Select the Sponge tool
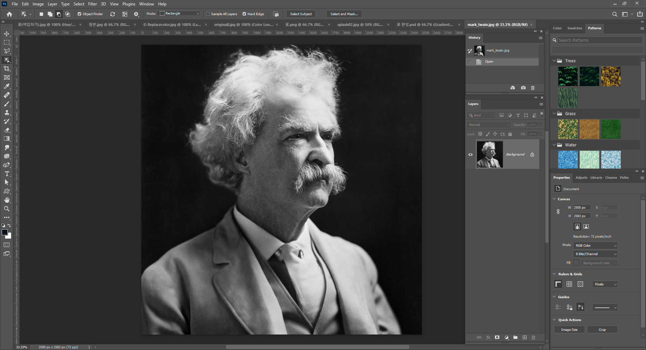Screen dimensions: 646x350 coord(7,156)
